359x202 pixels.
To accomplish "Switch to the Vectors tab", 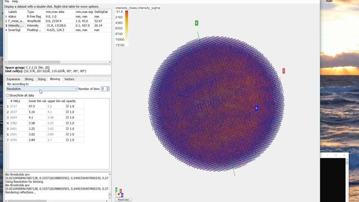I will click(x=69, y=79).
